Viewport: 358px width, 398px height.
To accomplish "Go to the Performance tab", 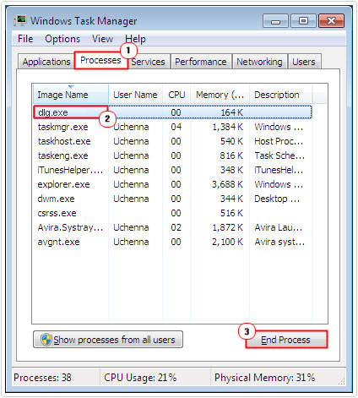I will coord(201,62).
